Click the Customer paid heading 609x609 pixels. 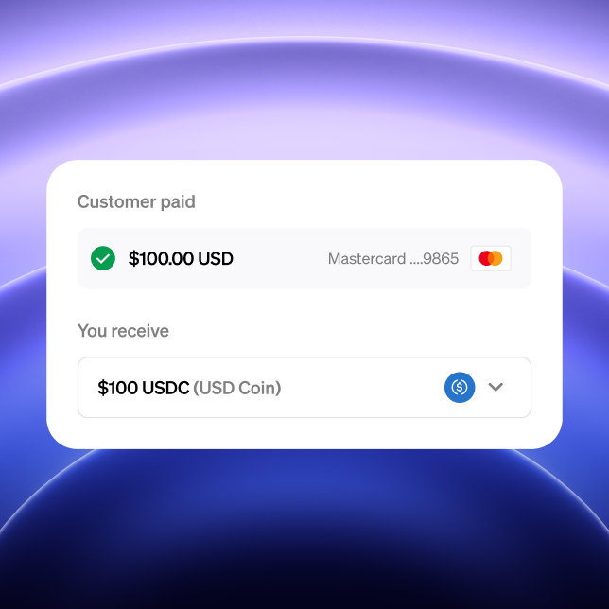[136, 202]
